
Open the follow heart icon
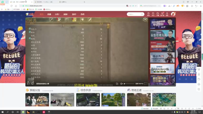click(153, 14)
